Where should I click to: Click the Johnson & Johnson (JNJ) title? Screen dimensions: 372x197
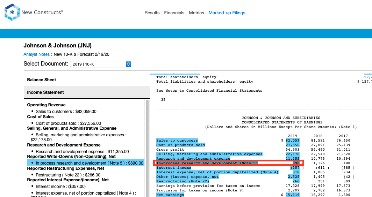click(57, 45)
